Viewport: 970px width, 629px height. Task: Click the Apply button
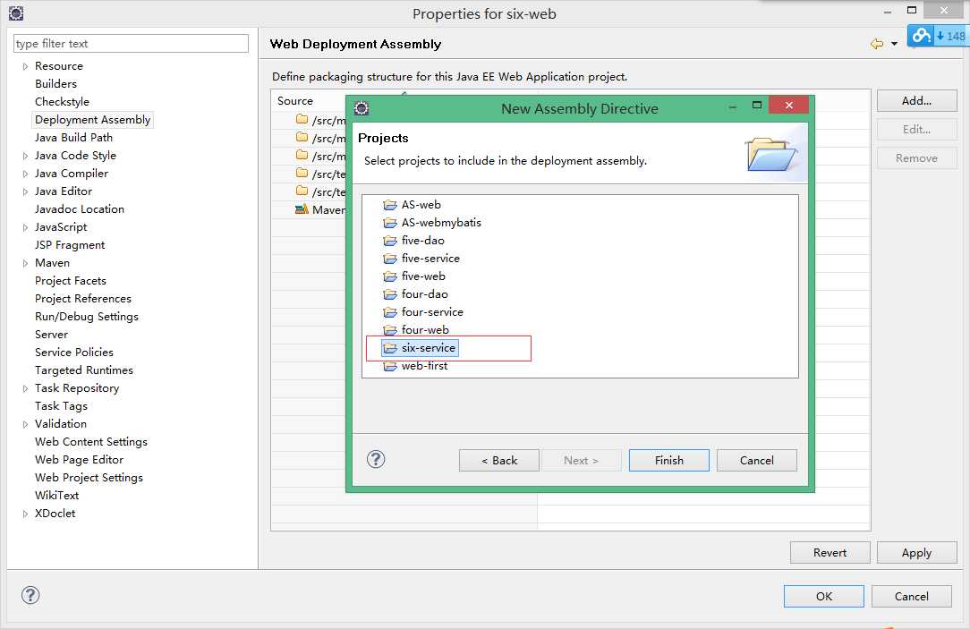917,553
